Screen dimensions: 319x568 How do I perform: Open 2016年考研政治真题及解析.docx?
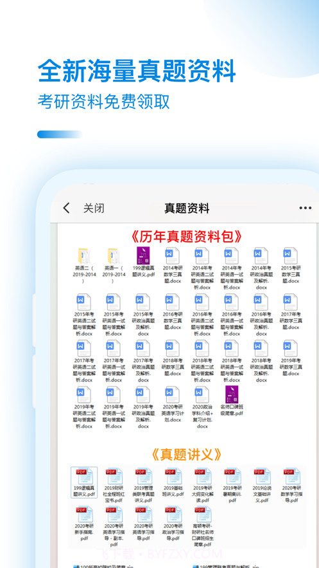262,315
